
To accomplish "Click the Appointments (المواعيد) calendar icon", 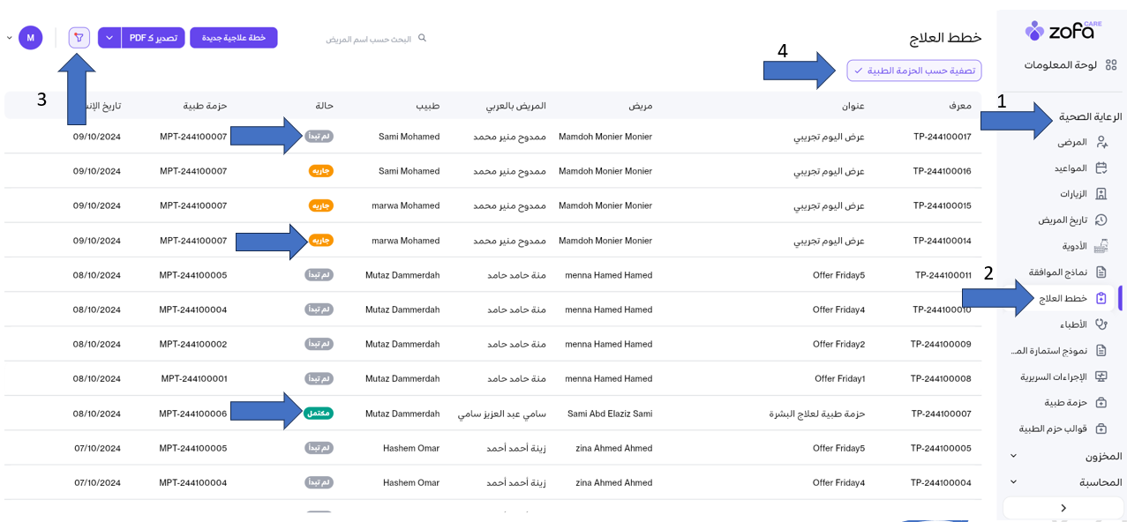I will coord(1101,168).
